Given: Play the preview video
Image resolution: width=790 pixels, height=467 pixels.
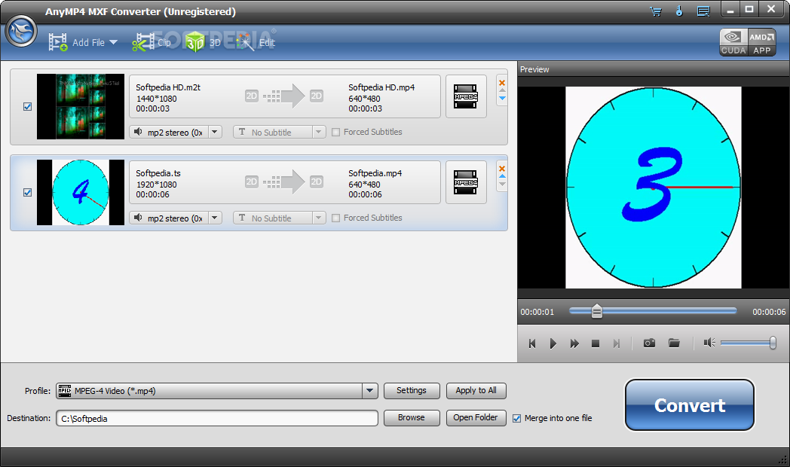Looking at the screenshot, I should 553,343.
